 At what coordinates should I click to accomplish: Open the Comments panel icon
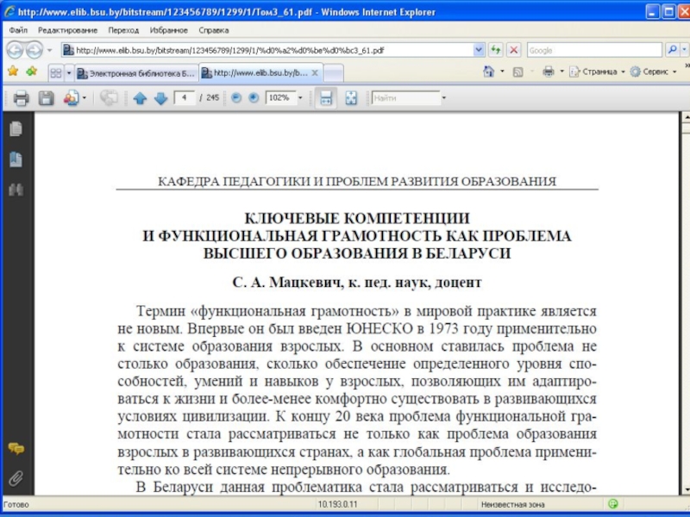click(16, 448)
